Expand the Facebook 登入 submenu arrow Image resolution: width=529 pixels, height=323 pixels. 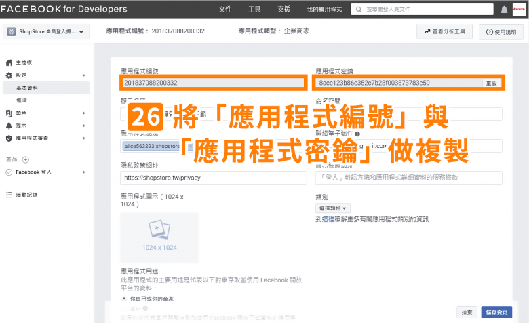coord(83,172)
